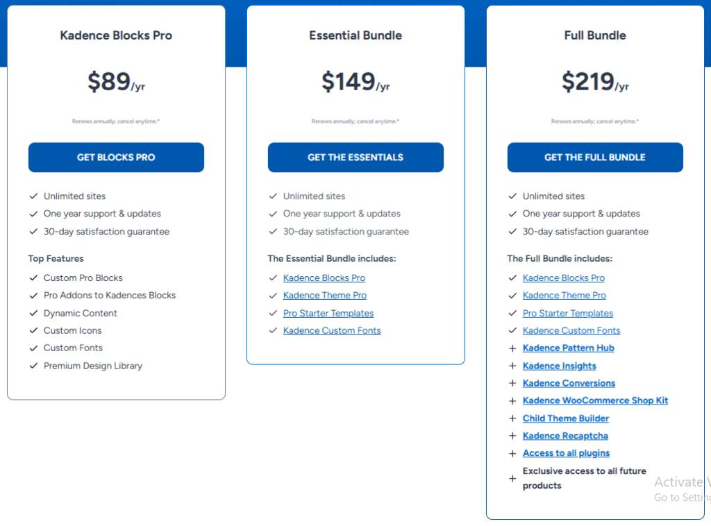Open the Kadence Theme Pro link in Essential Bundle
This screenshot has height=526, width=711.
click(325, 295)
